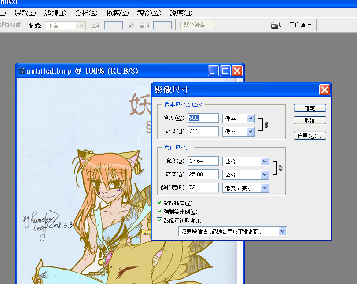Open the 環迴增值法 resampling method dropdown
Screen dimensions: 357x284
tap(232, 231)
